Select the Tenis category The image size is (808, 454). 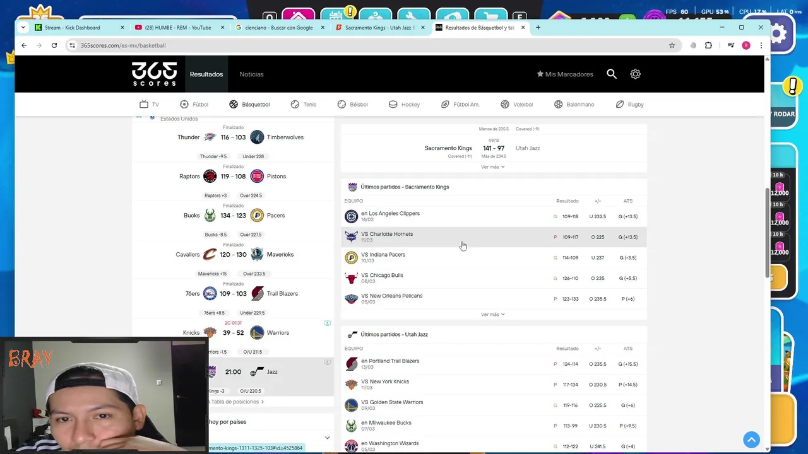pos(304,104)
